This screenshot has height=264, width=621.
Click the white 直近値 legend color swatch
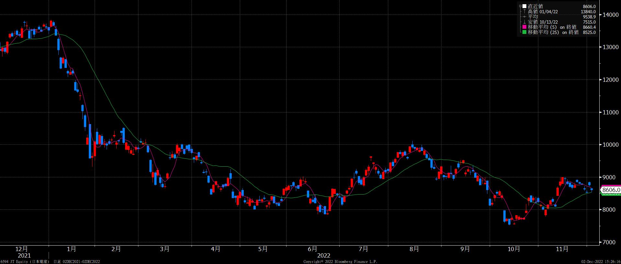click(524, 6)
